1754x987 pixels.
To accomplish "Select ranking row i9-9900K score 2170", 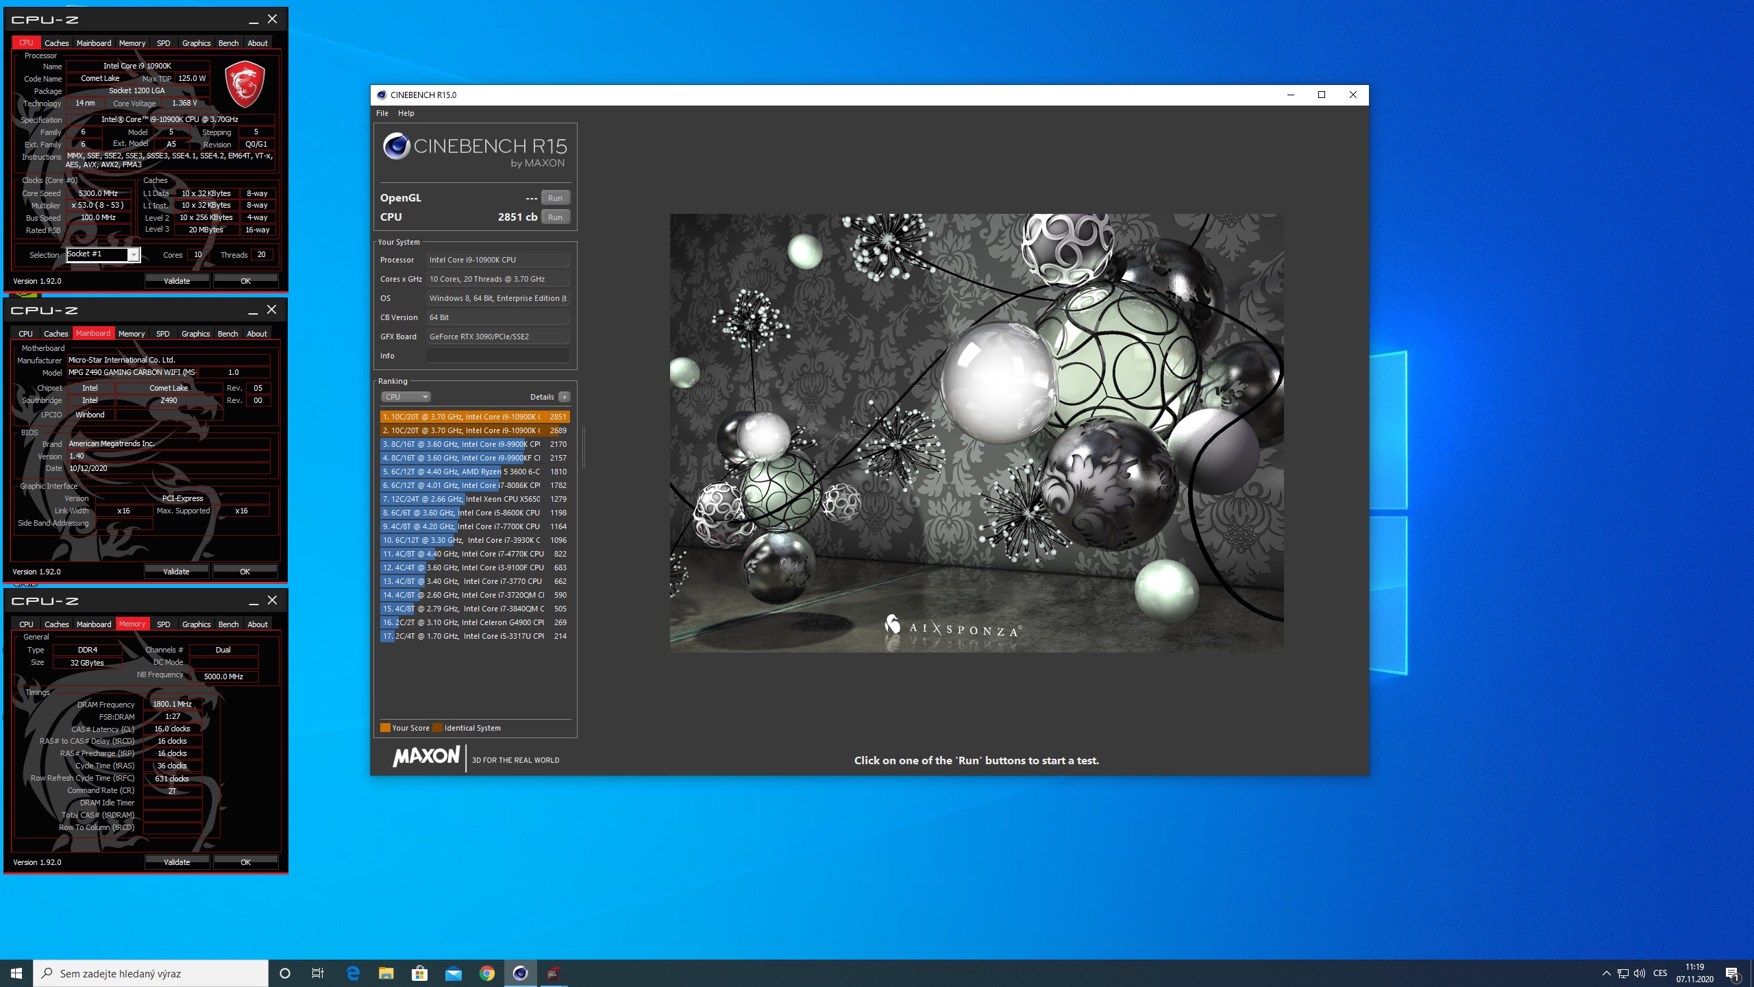I will pos(475,444).
